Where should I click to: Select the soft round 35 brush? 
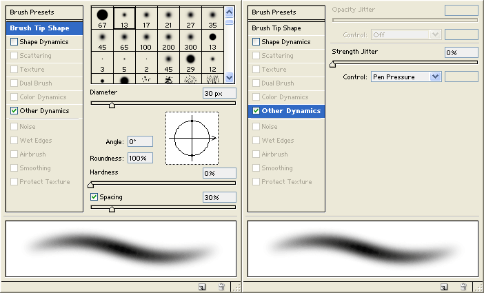point(212,18)
